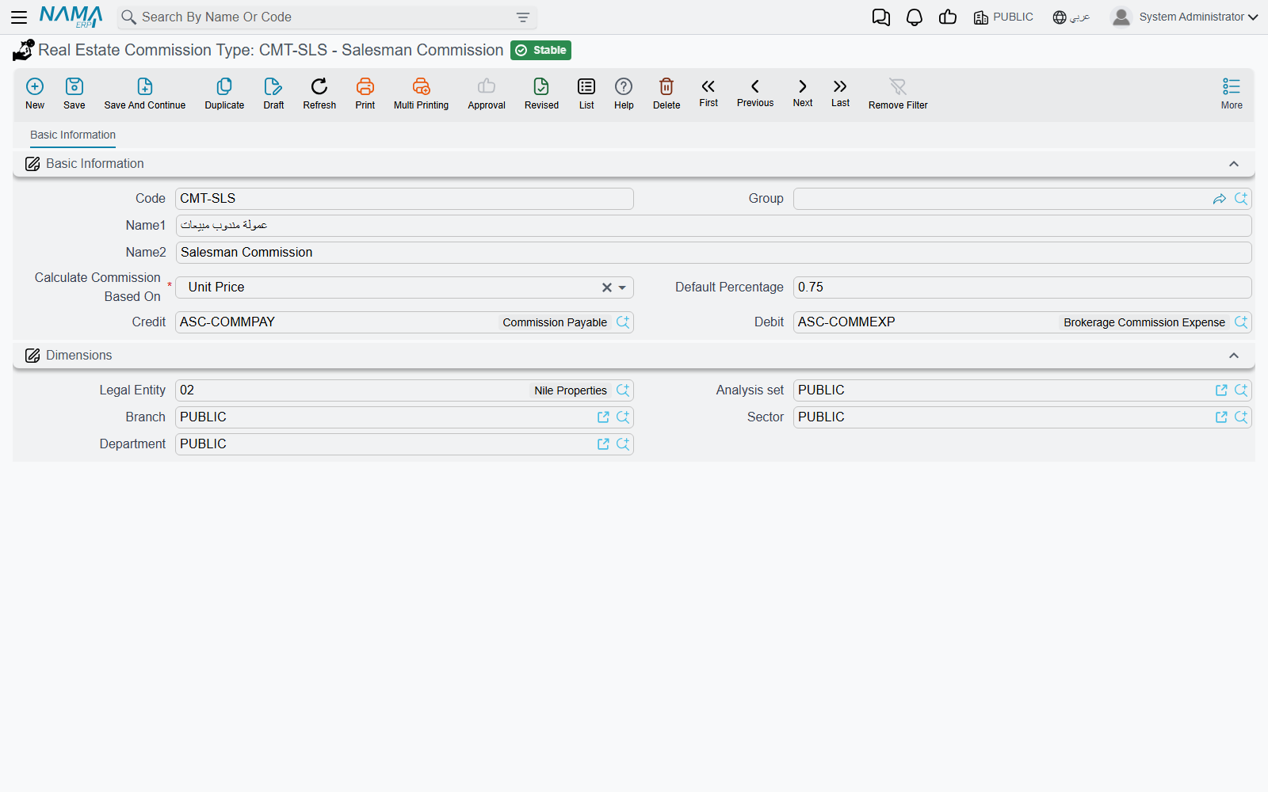Open Debit account lookup icon
The height and width of the screenshot is (792, 1268).
pyautogui.click(x=1241, y=322)
